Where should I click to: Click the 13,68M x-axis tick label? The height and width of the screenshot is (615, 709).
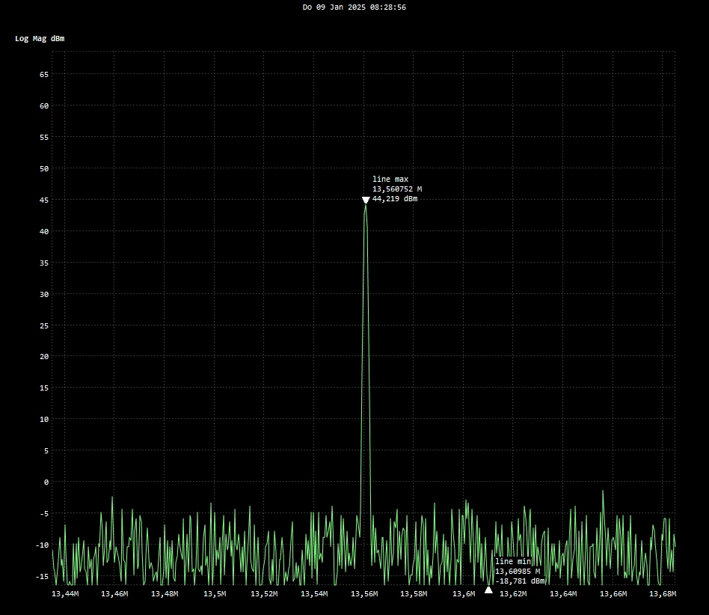click(x=663, y=594)
